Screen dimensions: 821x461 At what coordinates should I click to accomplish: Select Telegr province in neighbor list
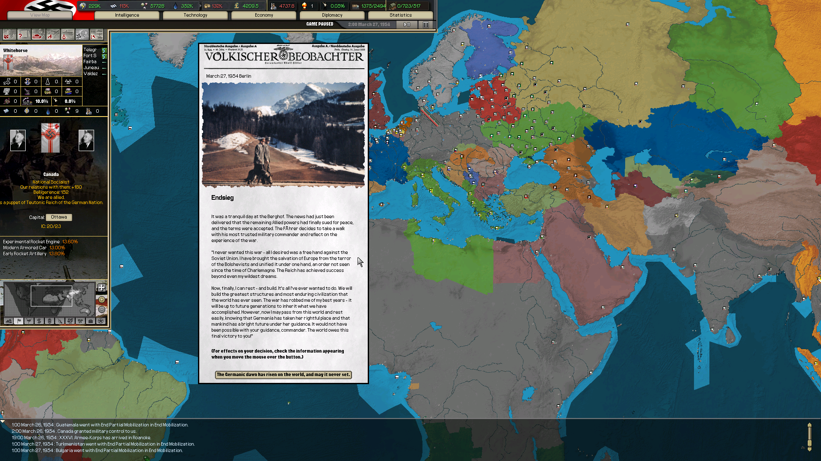click(x=90, y=50)
